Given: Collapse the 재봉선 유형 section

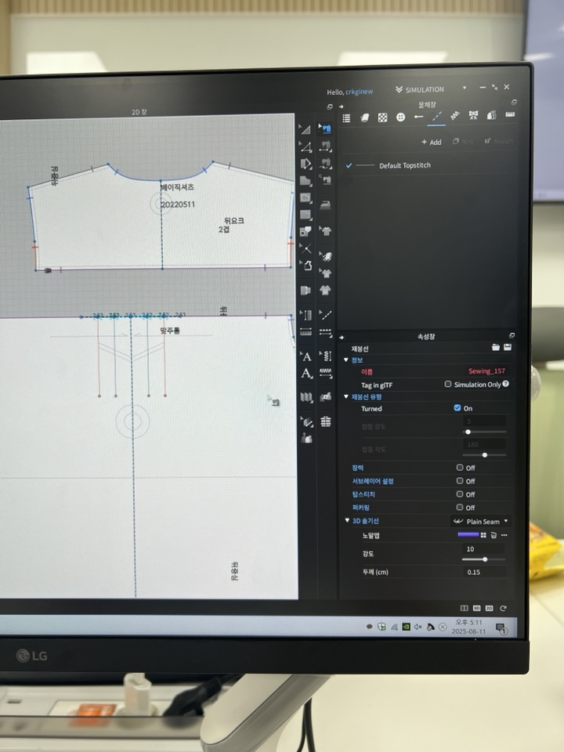Looking at the screenshot, I should (347, 396).
